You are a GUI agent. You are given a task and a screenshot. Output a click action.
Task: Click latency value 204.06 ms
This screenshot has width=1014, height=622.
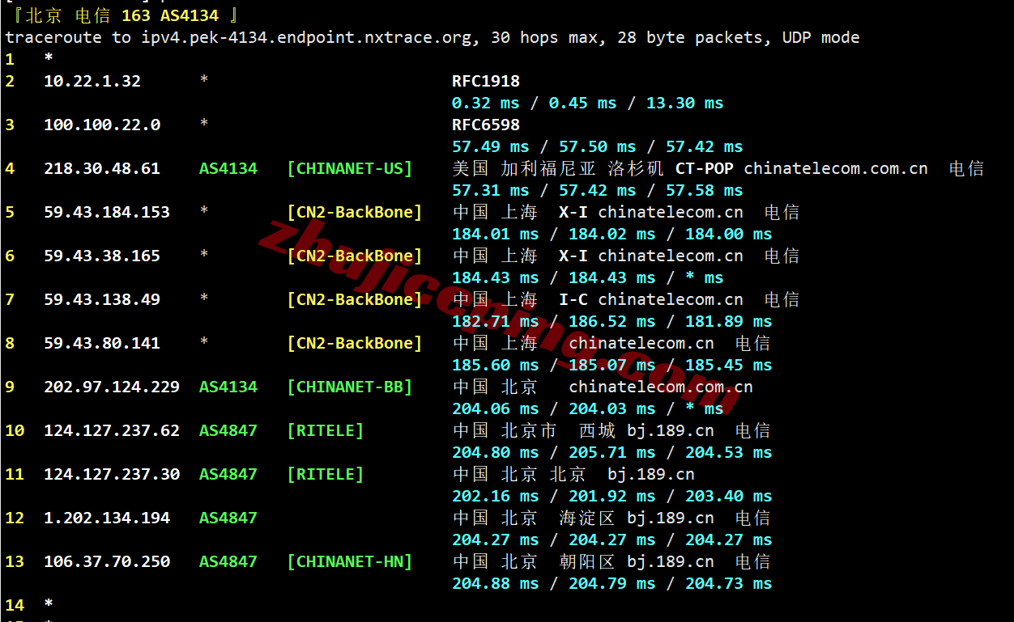(x=496, y=408)
